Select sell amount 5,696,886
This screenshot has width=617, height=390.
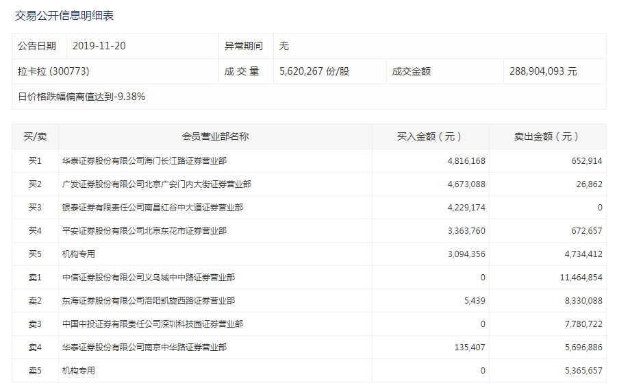pyautogui.click(x=583, y=347)
